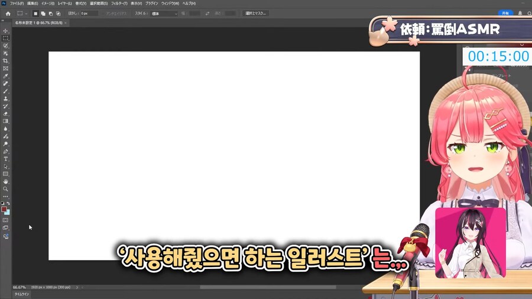
Task: Select the Rectangular Marquee tool in toolbox
Action: (x=5, y=38)
